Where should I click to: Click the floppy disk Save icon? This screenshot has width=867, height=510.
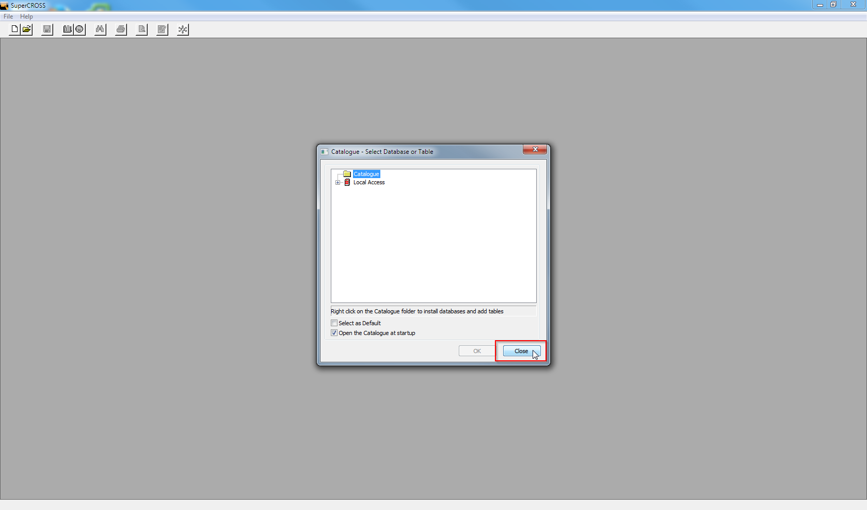[47, 29]
